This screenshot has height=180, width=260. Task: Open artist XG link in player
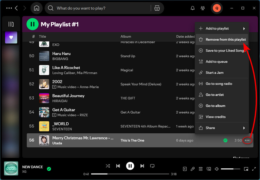click(24, 172)
